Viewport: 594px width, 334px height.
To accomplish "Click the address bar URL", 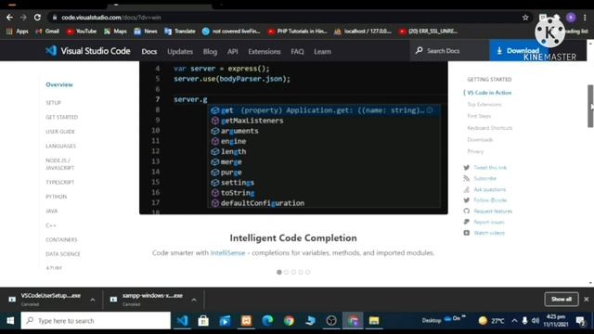I will [111, 18].
